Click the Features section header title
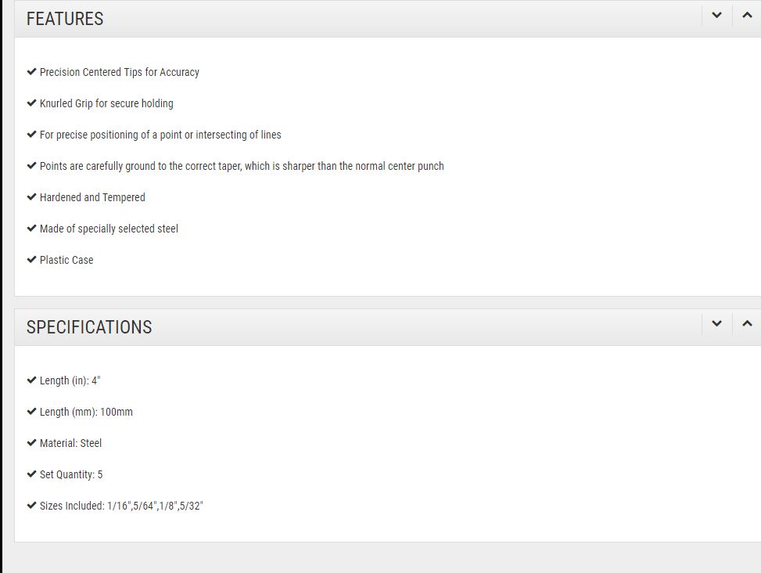Screen dimensions: 761x573 [65, 19]
